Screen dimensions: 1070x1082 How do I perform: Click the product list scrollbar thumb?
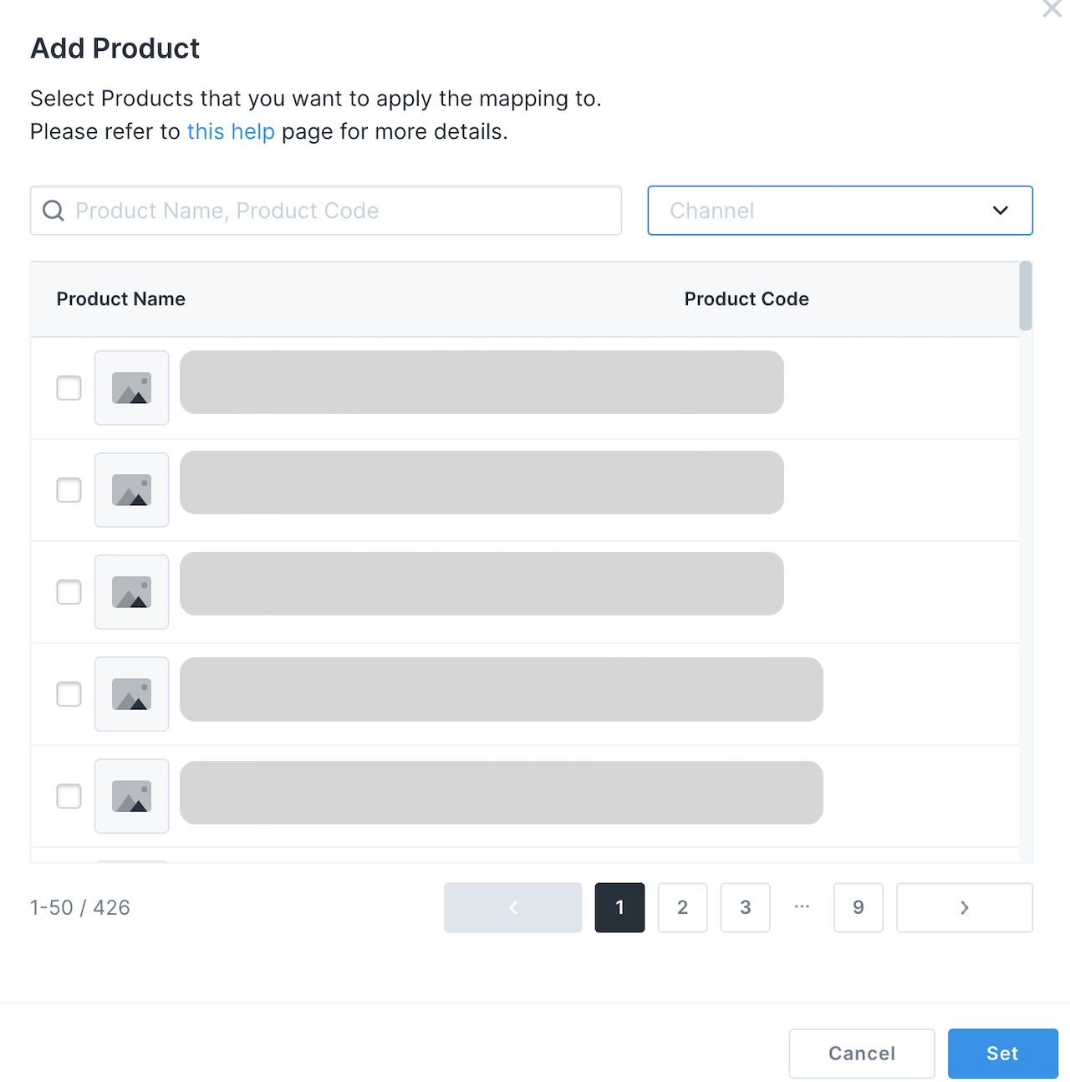tap(1026, 296)
